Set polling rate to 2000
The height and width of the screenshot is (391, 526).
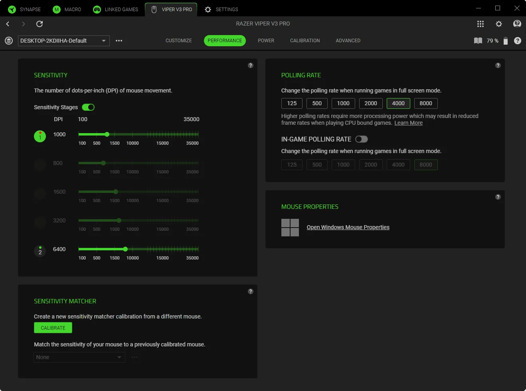371,103
